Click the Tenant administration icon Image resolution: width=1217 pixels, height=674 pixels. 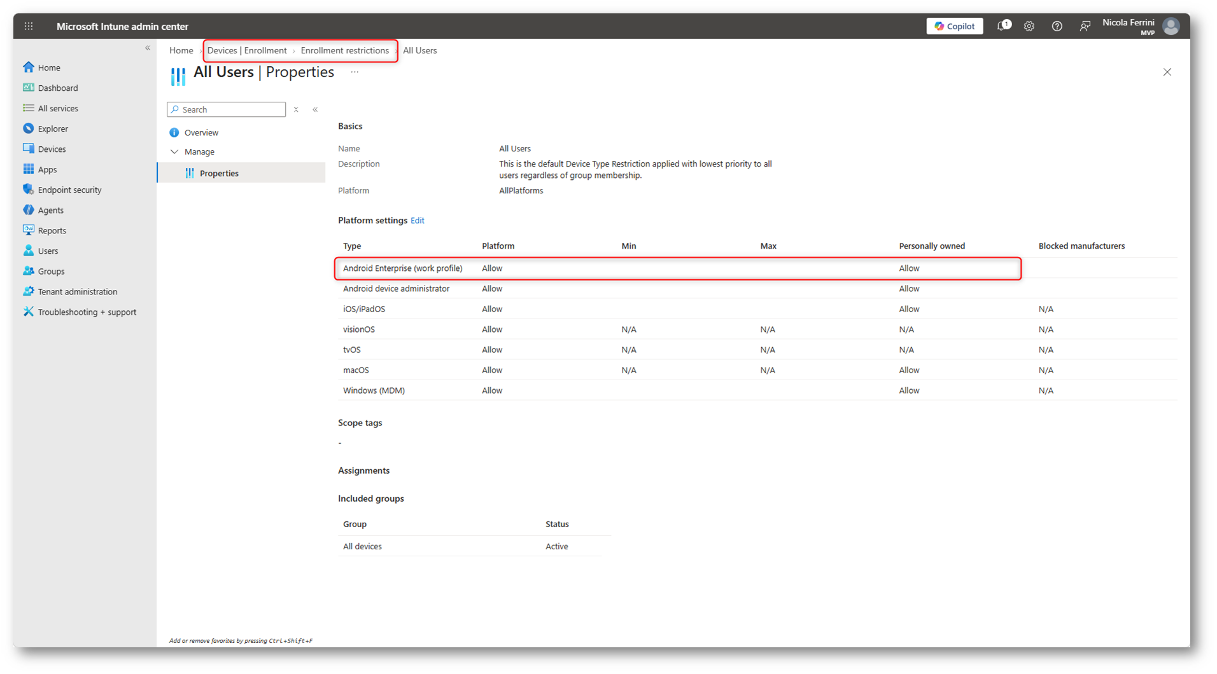tap(29, 291)
